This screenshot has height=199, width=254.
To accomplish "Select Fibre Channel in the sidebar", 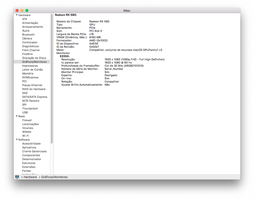I will click(31, 50).
